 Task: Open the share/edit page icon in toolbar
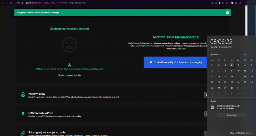[212, 3]
